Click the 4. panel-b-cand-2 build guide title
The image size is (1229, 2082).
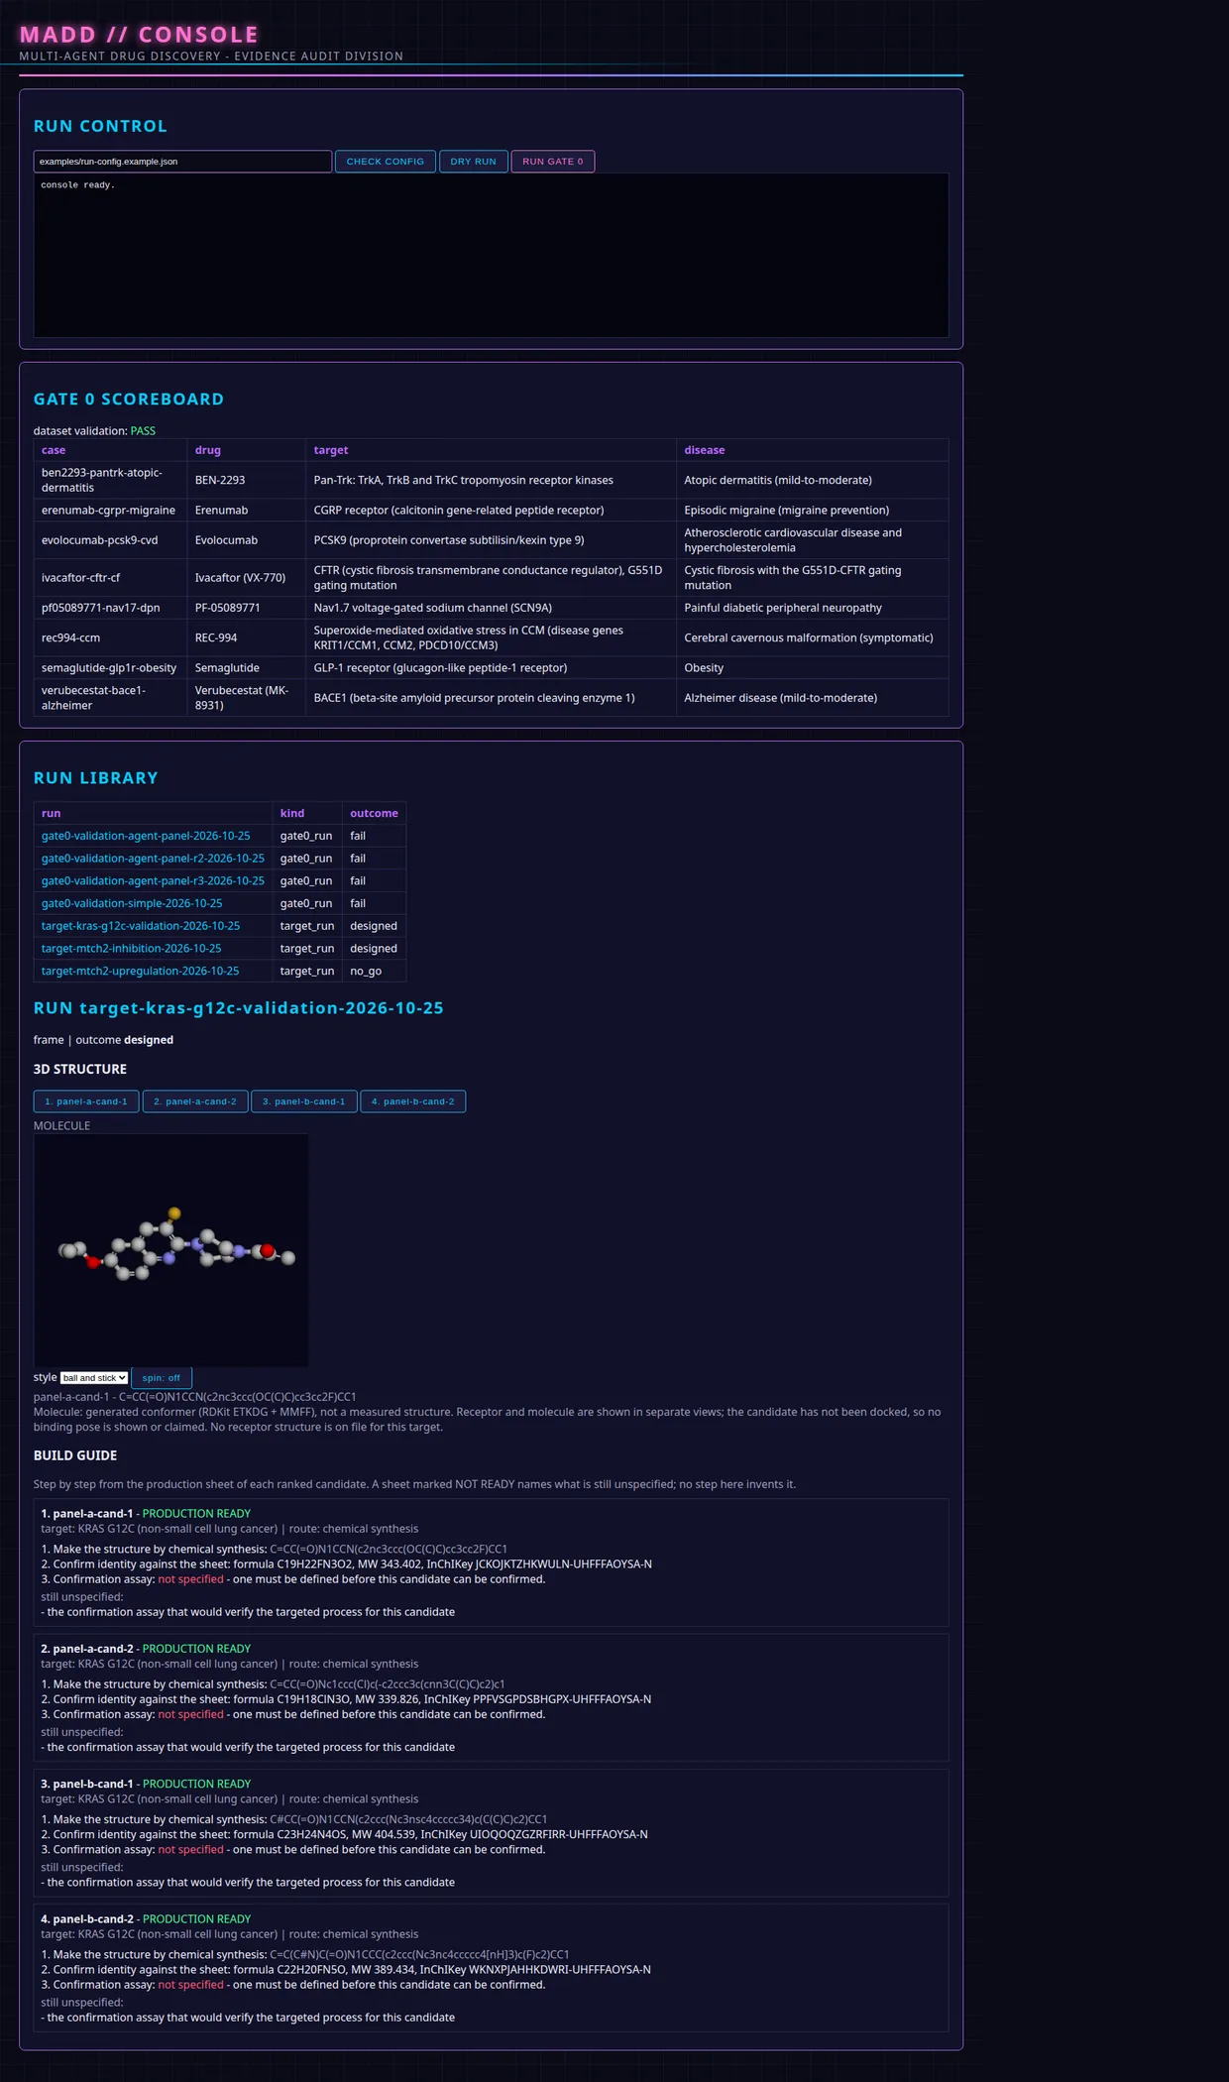87,1919
